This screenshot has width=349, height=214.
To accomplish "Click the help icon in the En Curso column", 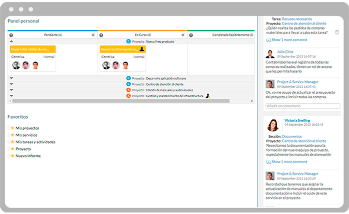I will pyautogui.click(x=101, y=35).
